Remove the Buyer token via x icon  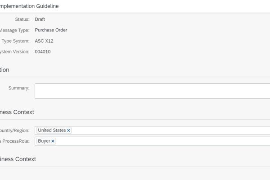[53, 141]
